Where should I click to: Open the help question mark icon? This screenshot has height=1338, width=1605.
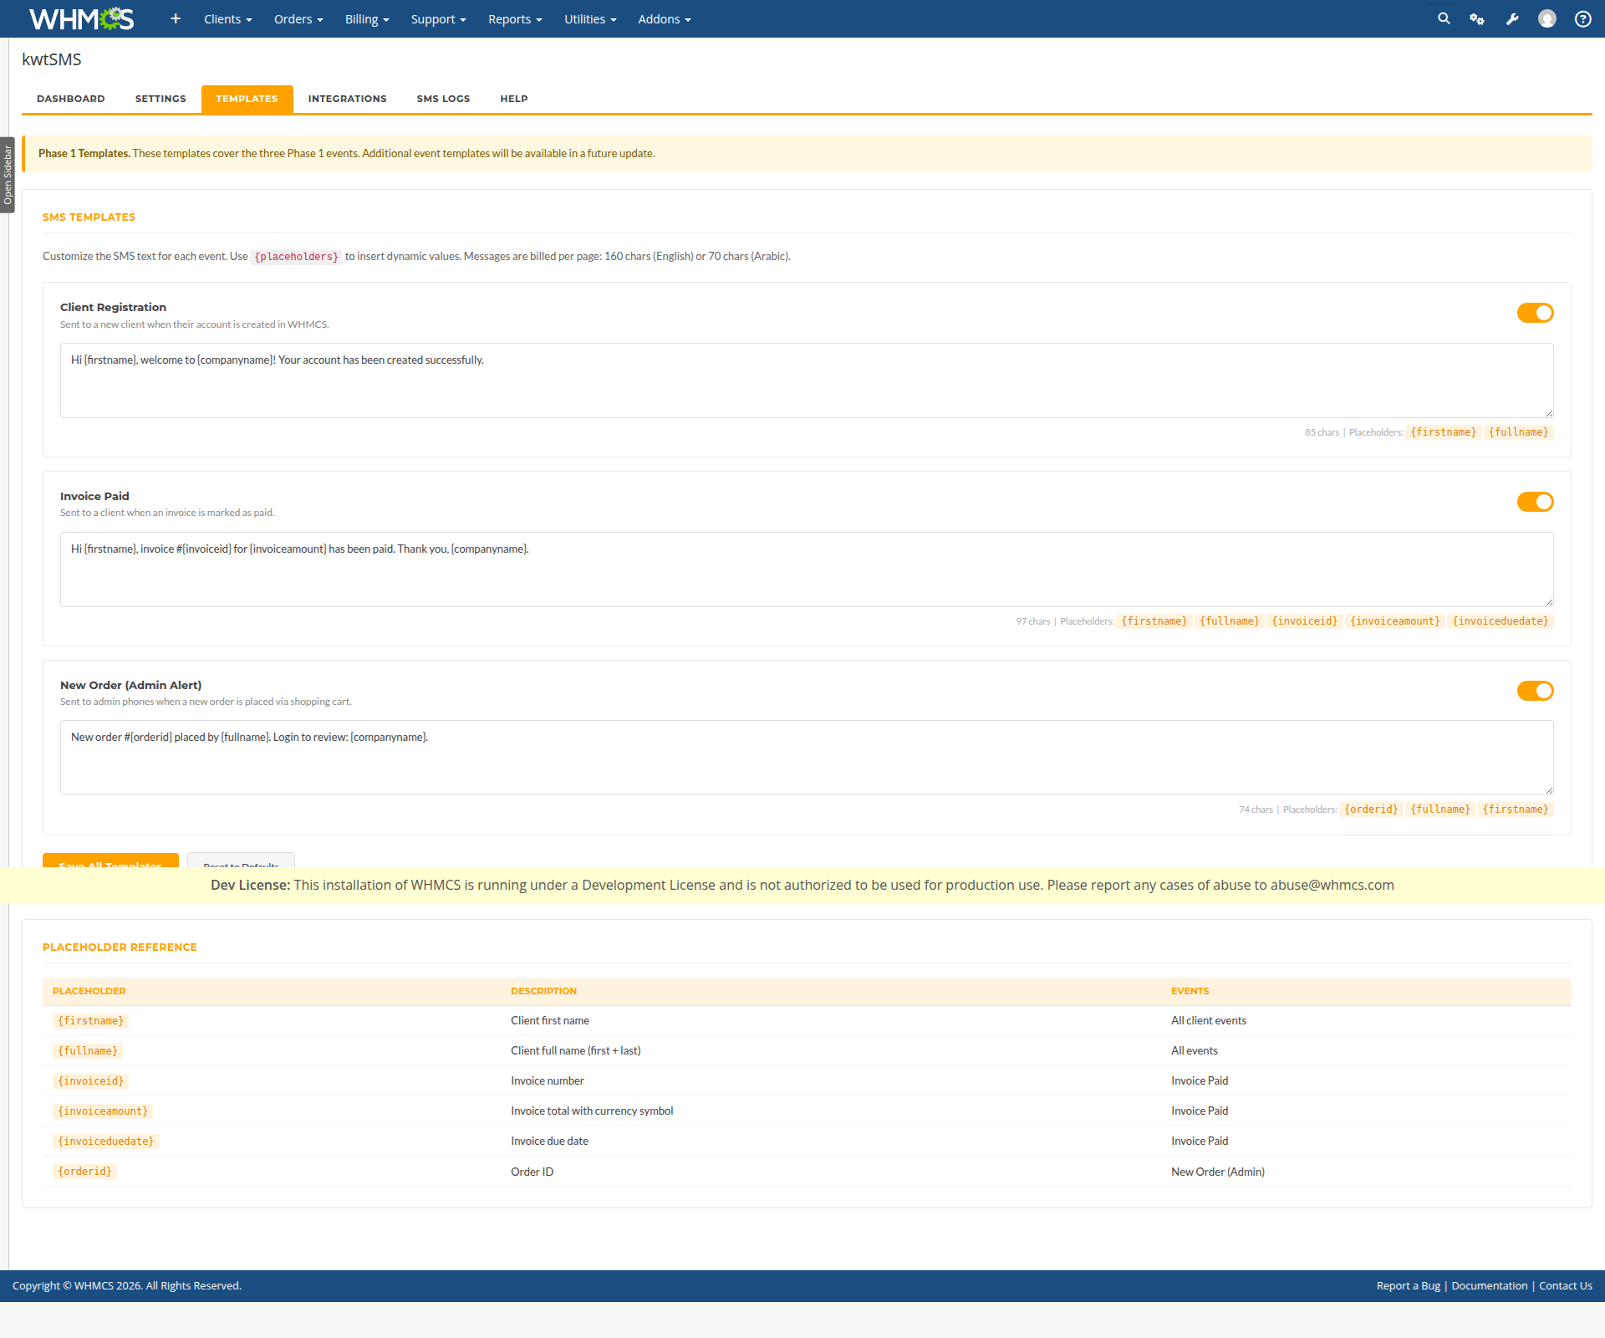(1582, 18)
